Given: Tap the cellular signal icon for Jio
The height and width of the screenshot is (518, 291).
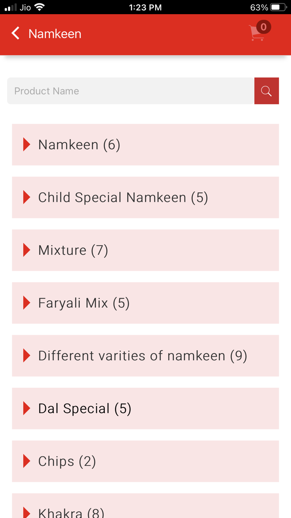Looking at the screenshot, I should [x=8, y=7].
